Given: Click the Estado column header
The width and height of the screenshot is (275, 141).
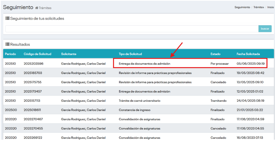Looking at the screenshot, I should click(215, 54).
